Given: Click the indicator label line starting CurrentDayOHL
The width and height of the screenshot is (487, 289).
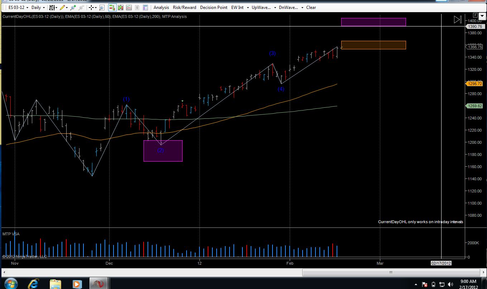Looking at the screenshot, I should pos(95,16).
